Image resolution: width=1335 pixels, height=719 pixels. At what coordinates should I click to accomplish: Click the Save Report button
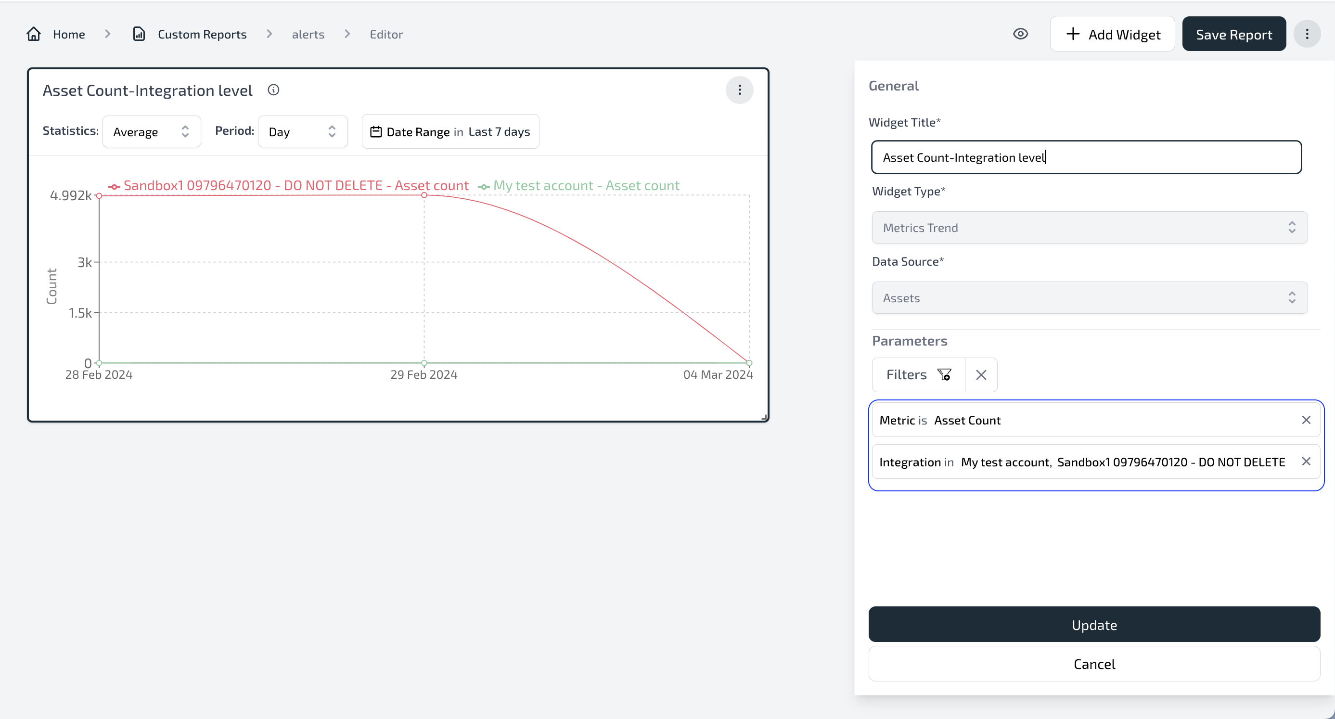tap(1233, 34)
